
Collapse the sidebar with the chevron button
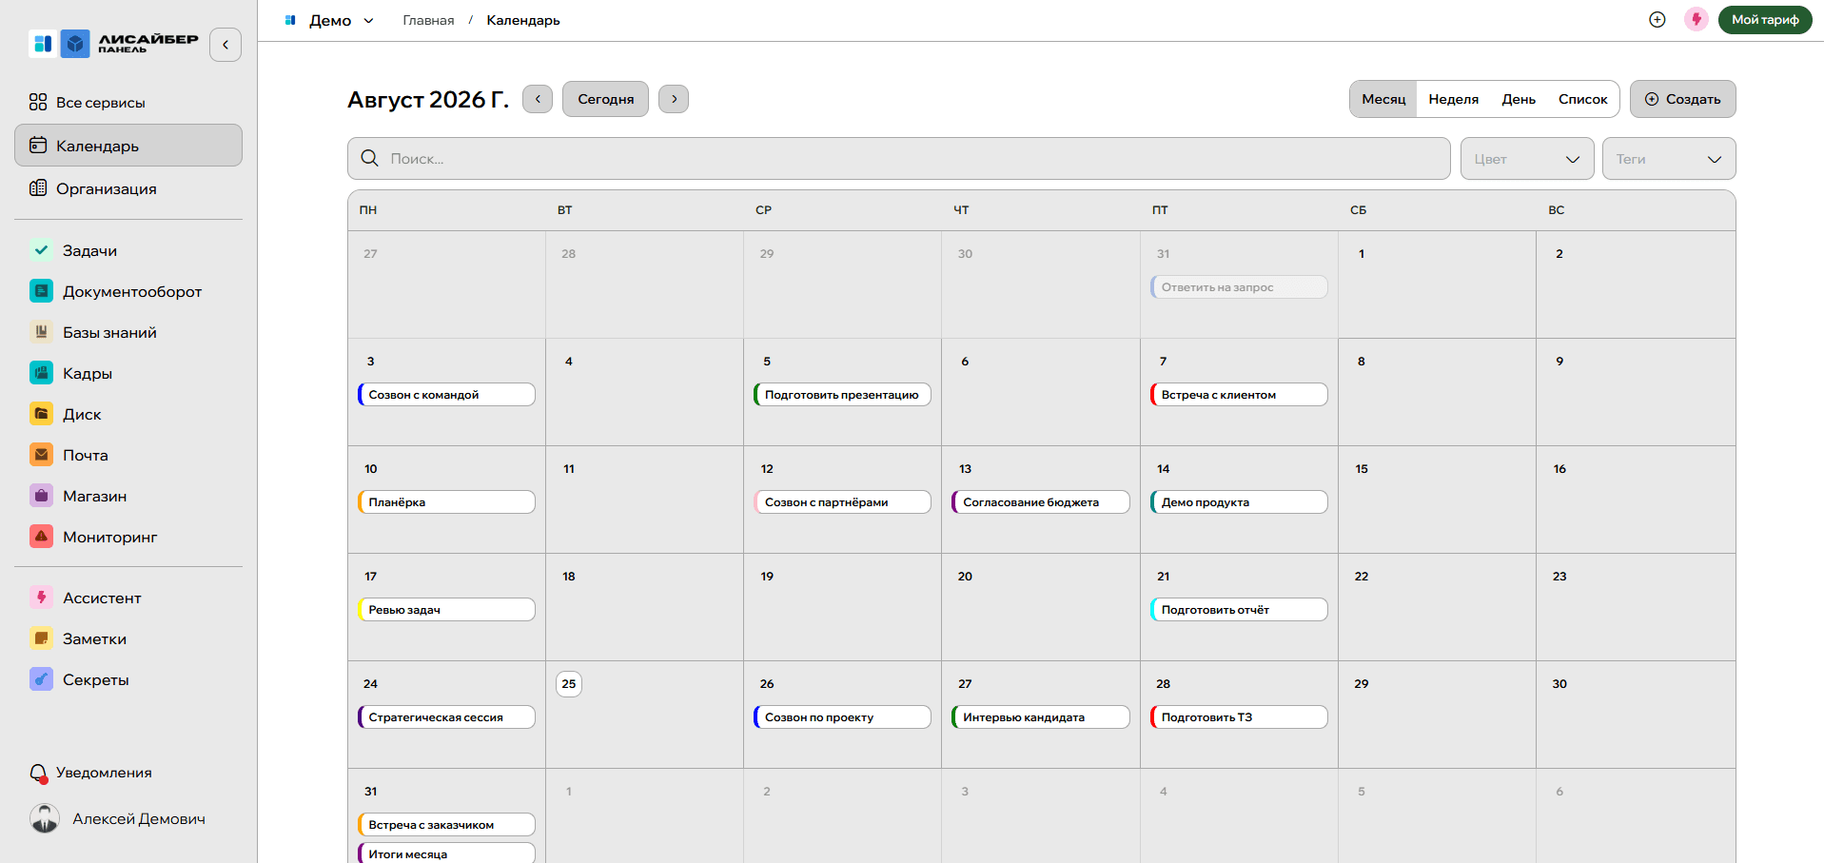(x=226, y=45)
